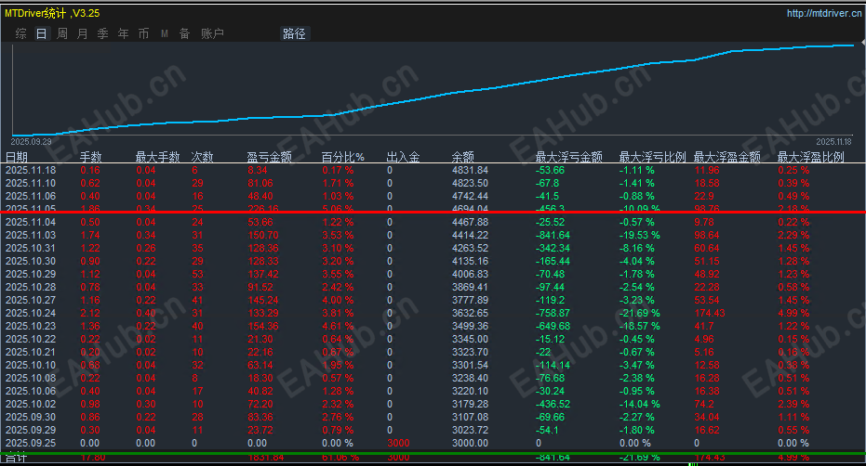Select the 2025.11.10 date row
Screen dimensions: 866x466
[x=433, y=183]
